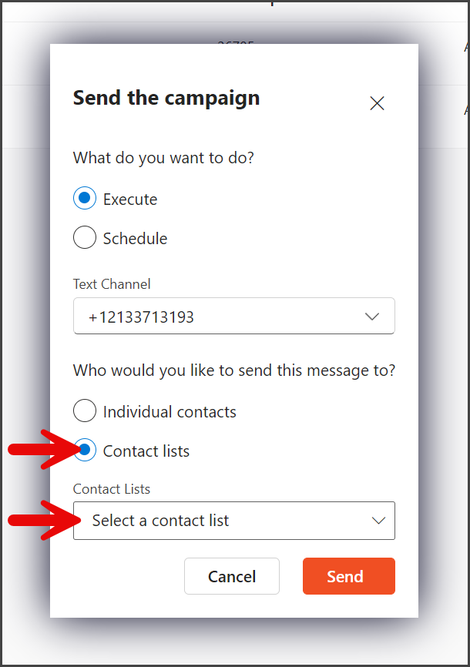Pick the Contact lists radio button
Screen dimensions: 470x667
[x=84, y=450]
